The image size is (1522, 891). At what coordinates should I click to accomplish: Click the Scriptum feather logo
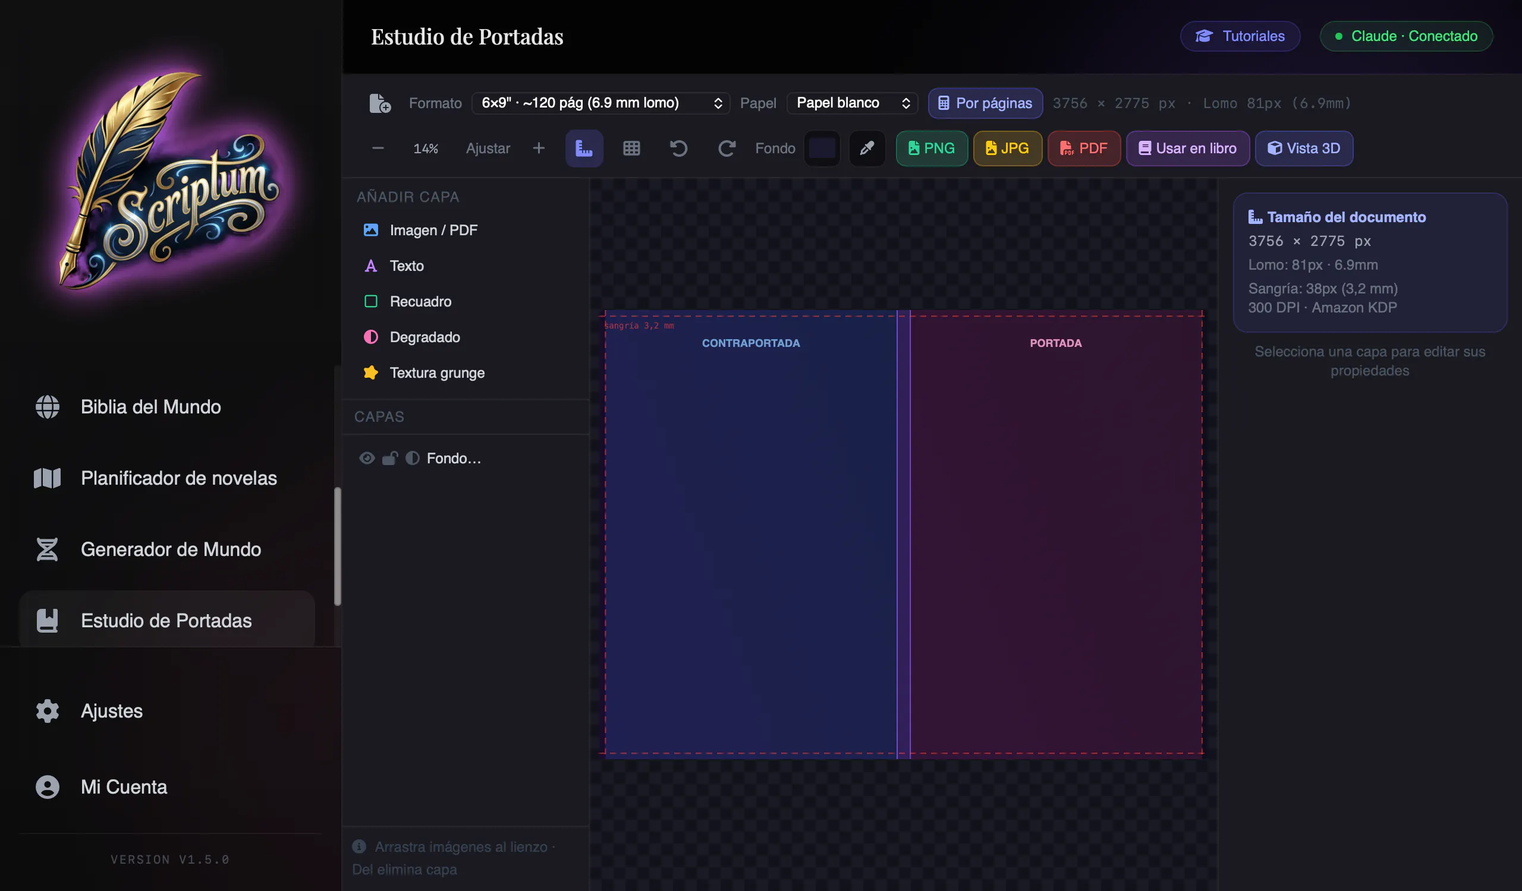click(x=169, y=180)
